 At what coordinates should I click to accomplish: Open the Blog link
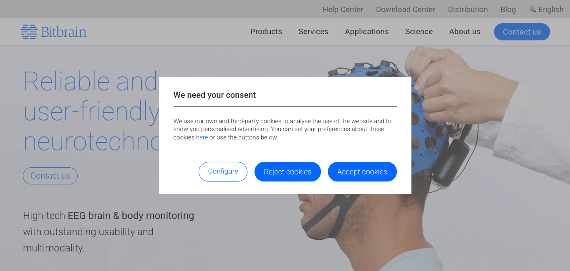(x=508, y=10)
